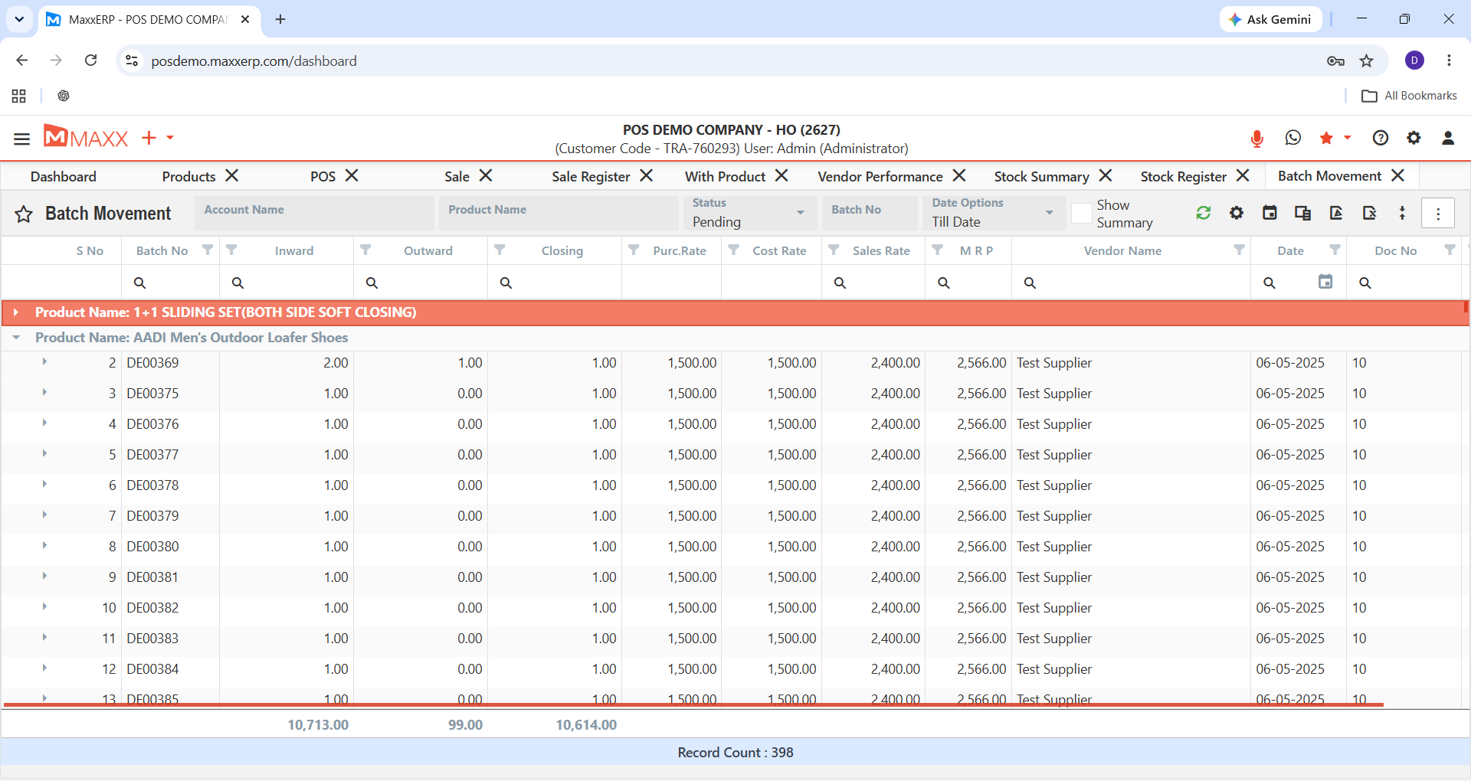Viewport: 1471px width, 781px height.
Task: Click the green refresh icon
Action: (1203, 213)
